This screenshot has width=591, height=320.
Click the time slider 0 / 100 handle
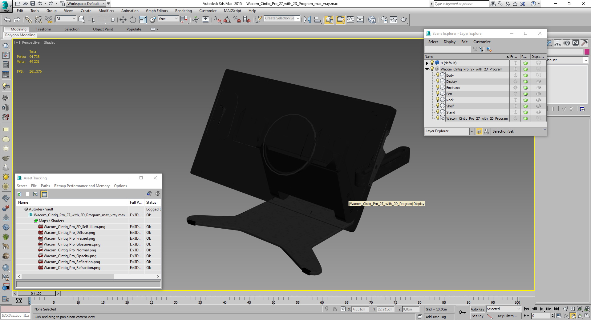(x=36, y=294)
